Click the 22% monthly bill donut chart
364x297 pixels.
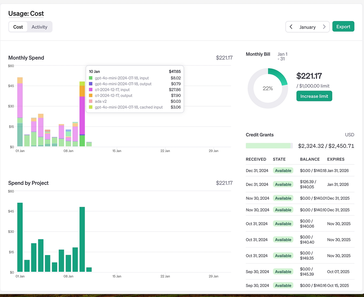pos(268,88)
